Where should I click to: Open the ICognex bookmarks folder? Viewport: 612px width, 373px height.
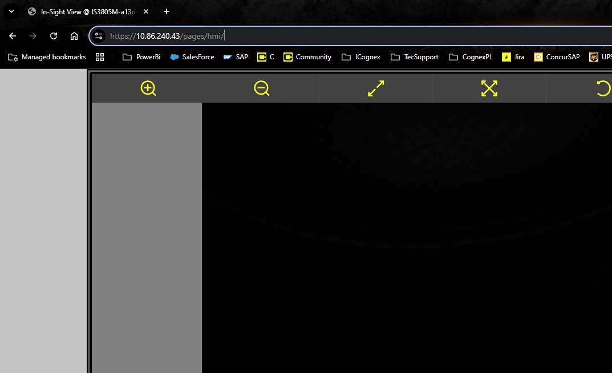[x=361, y=57]
